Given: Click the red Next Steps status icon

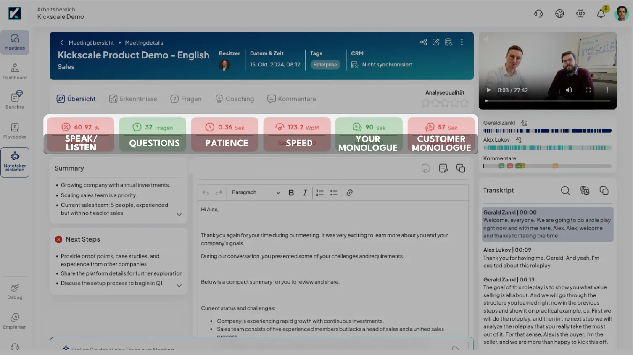Looking at the screenshot, I should [x=58, y=239].
